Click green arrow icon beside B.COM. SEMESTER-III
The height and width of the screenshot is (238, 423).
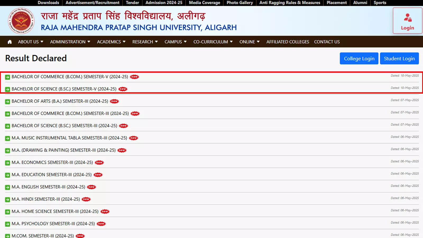click(8, 114)
